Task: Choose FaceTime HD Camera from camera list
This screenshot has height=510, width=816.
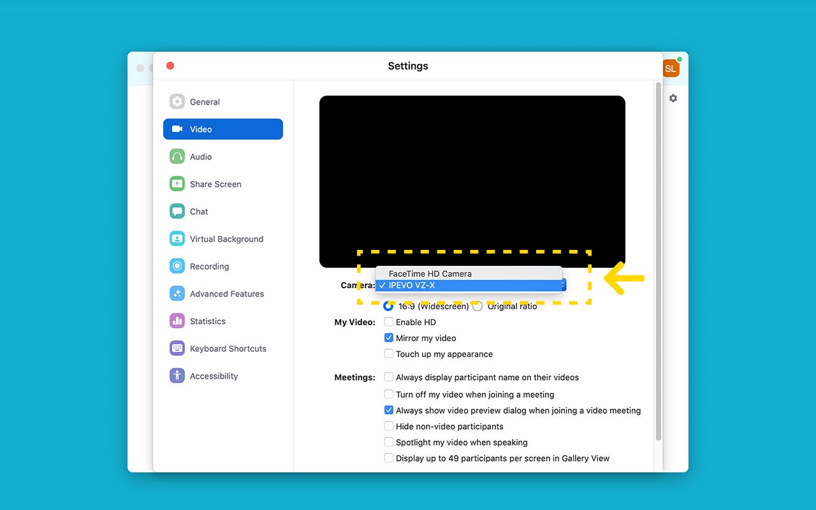Action: click(469, 273)
